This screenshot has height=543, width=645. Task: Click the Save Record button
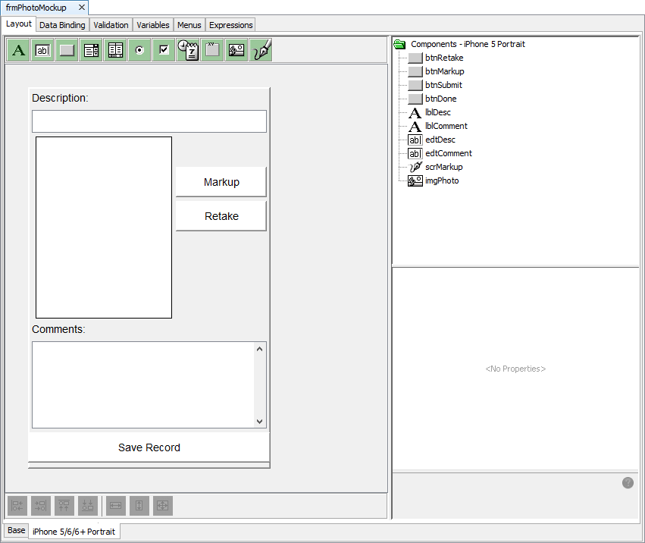(149, 447)
